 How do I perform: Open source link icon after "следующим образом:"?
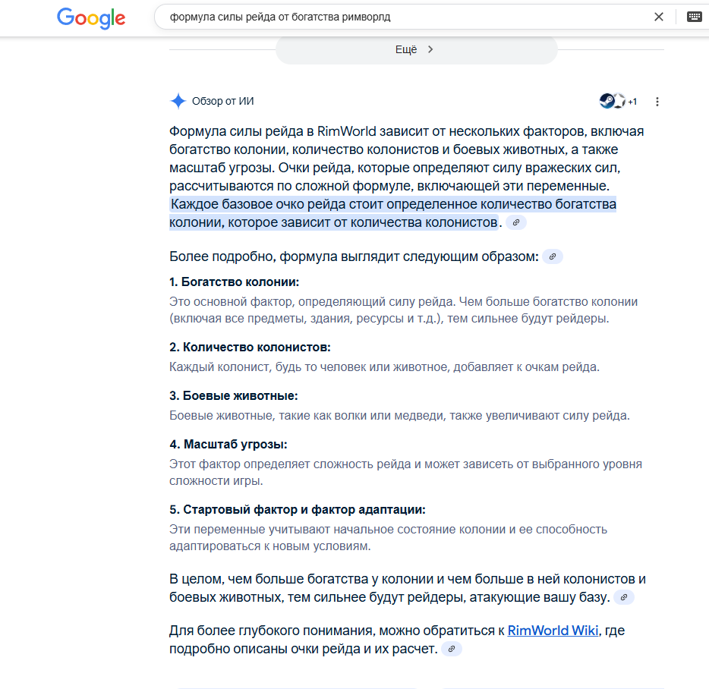552,256
